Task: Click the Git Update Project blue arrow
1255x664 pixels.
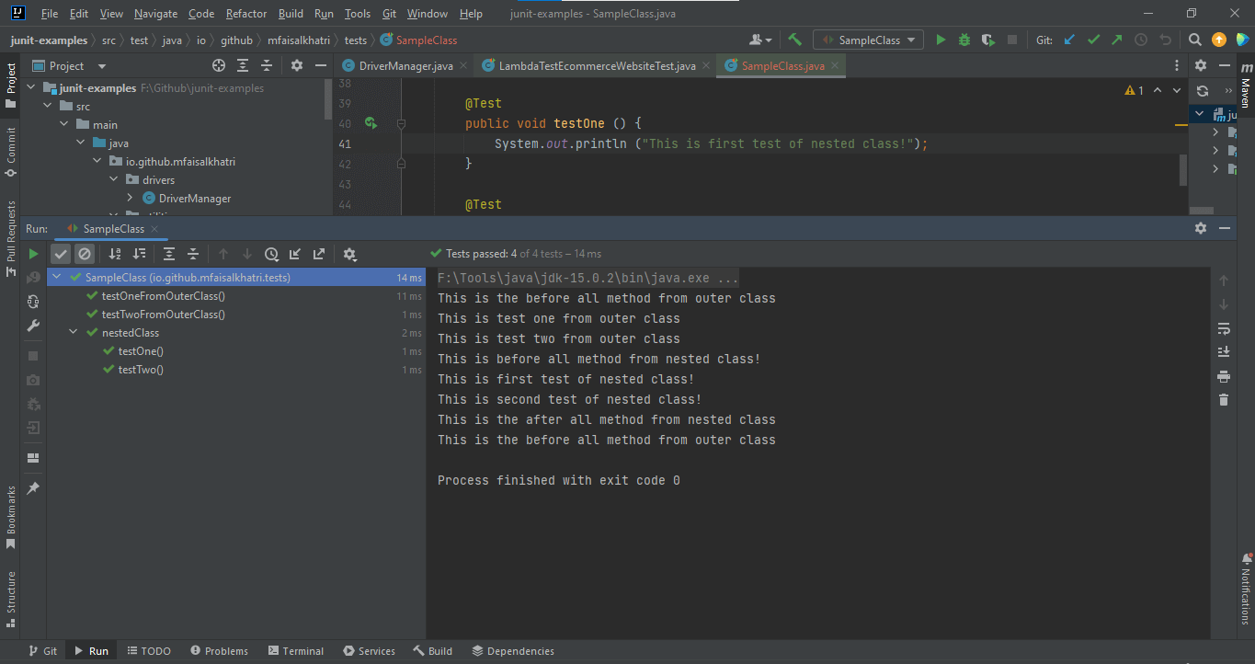Action: click(1069, 40)
